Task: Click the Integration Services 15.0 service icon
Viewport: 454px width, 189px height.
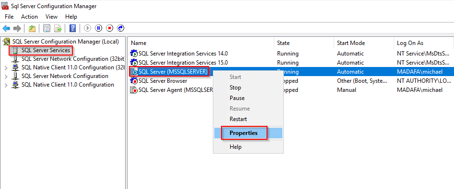Action: tap(134, 62)
